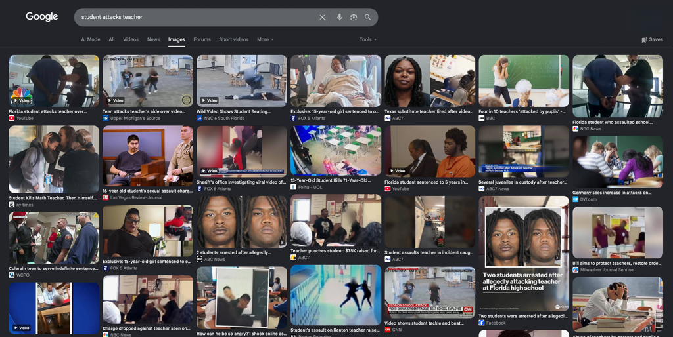Expand the More search filters dropdown
Viewport: 673px width, 337px height.
[x=266, y=39]
